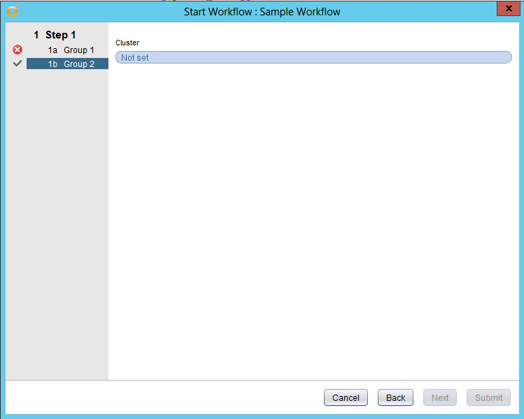Click the grayed-out Next button
Screen dimensions: 524x419
[x=440, y=397]
